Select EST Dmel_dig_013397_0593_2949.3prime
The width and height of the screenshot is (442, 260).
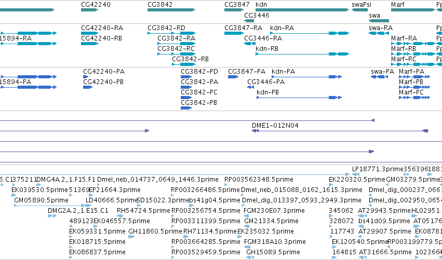302,200
